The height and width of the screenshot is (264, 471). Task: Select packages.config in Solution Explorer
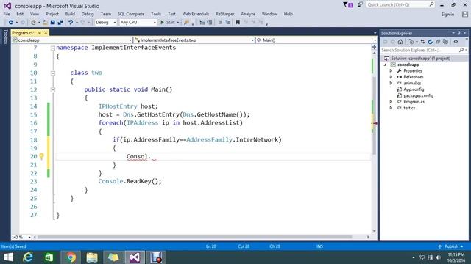418,96
